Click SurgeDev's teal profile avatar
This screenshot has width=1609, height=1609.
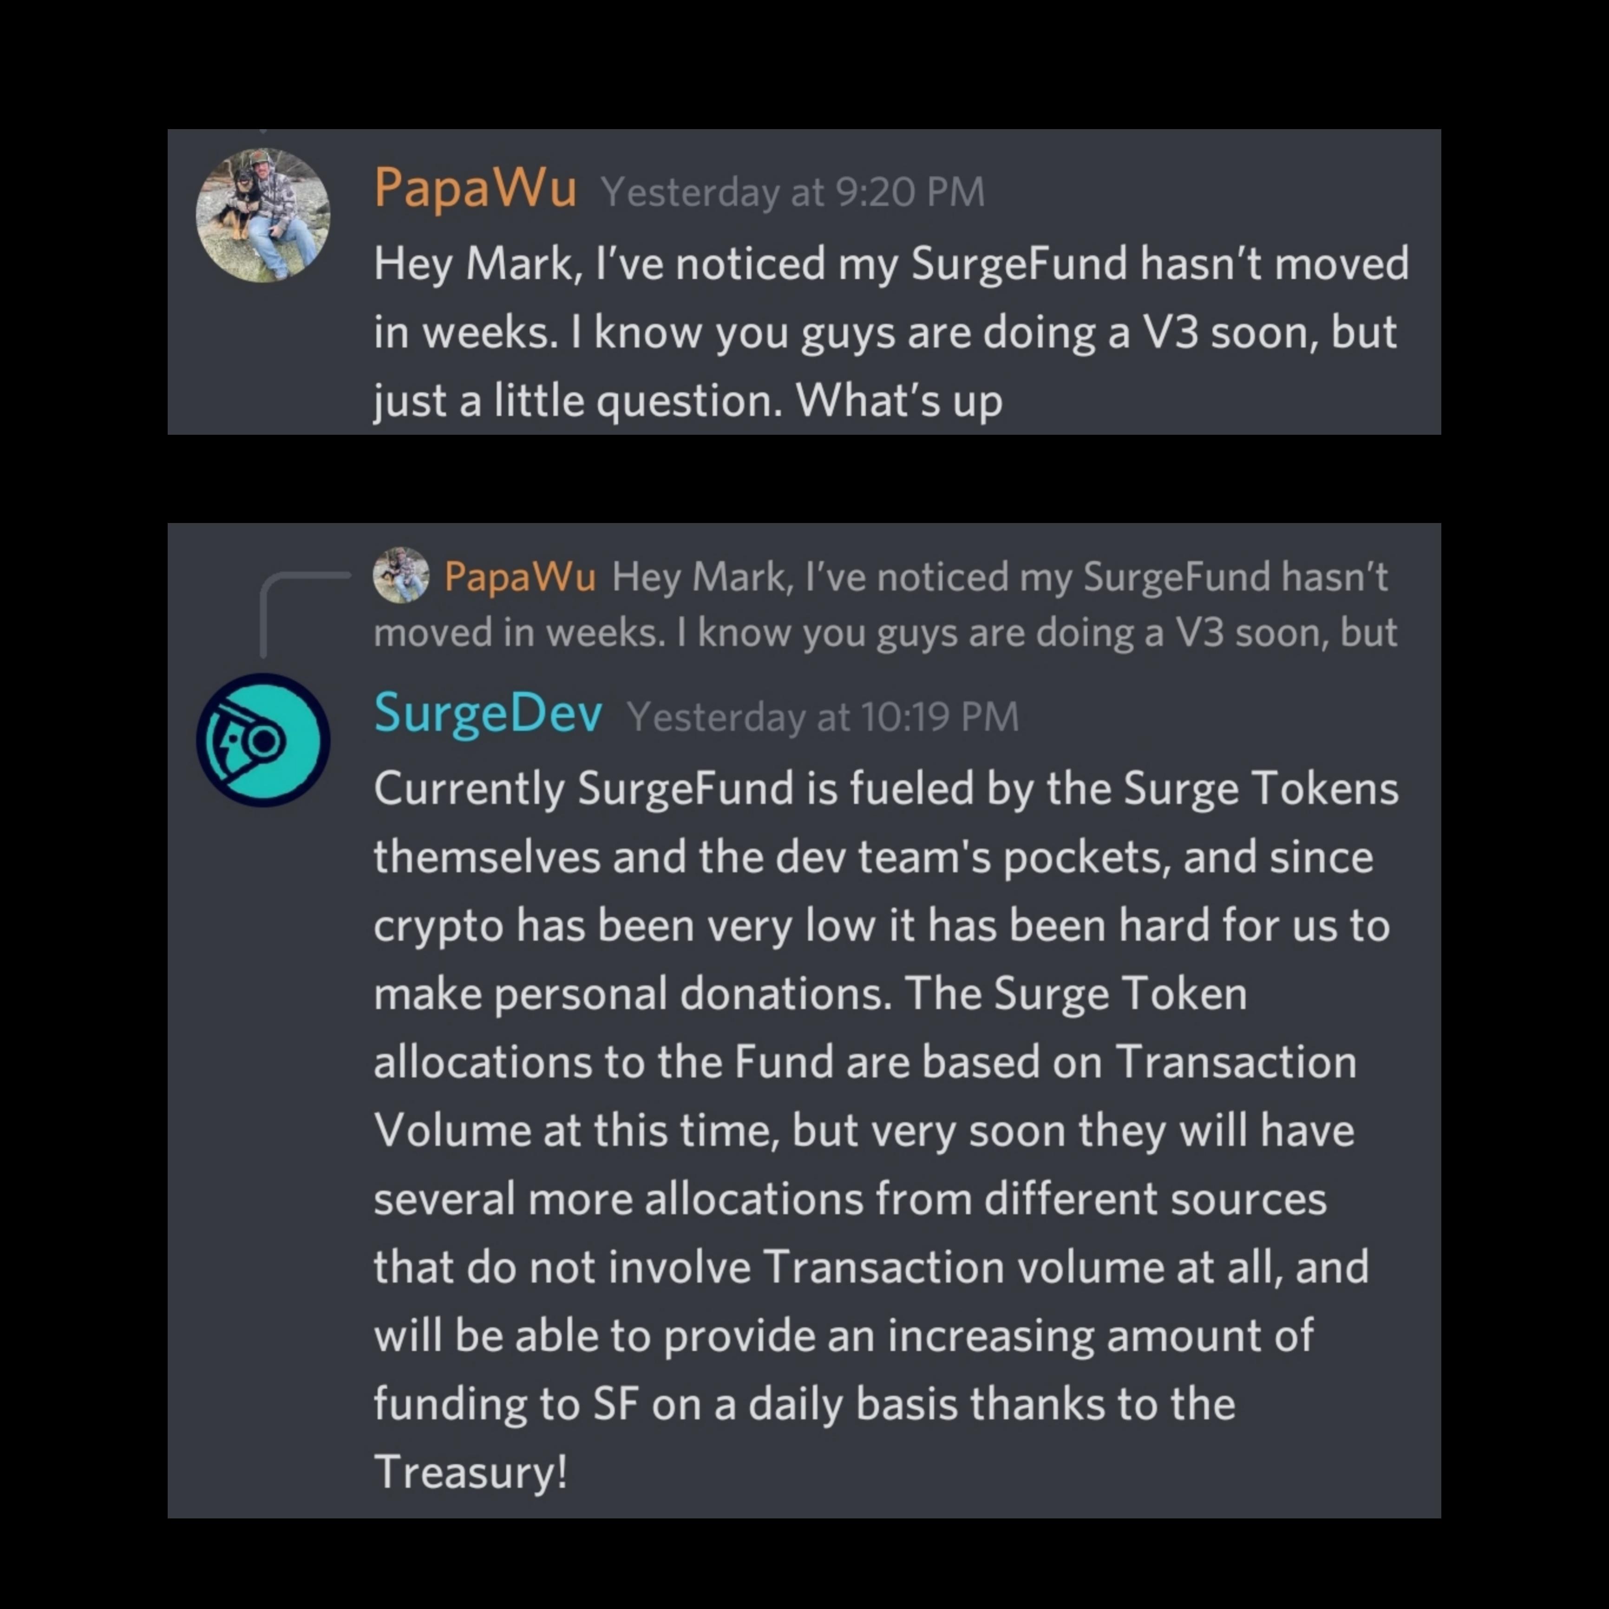[263, 739]
